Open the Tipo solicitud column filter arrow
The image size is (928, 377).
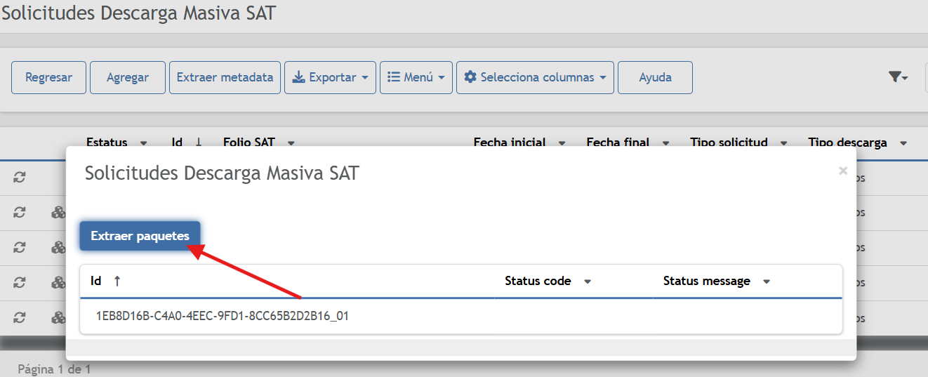pos(783,143)
